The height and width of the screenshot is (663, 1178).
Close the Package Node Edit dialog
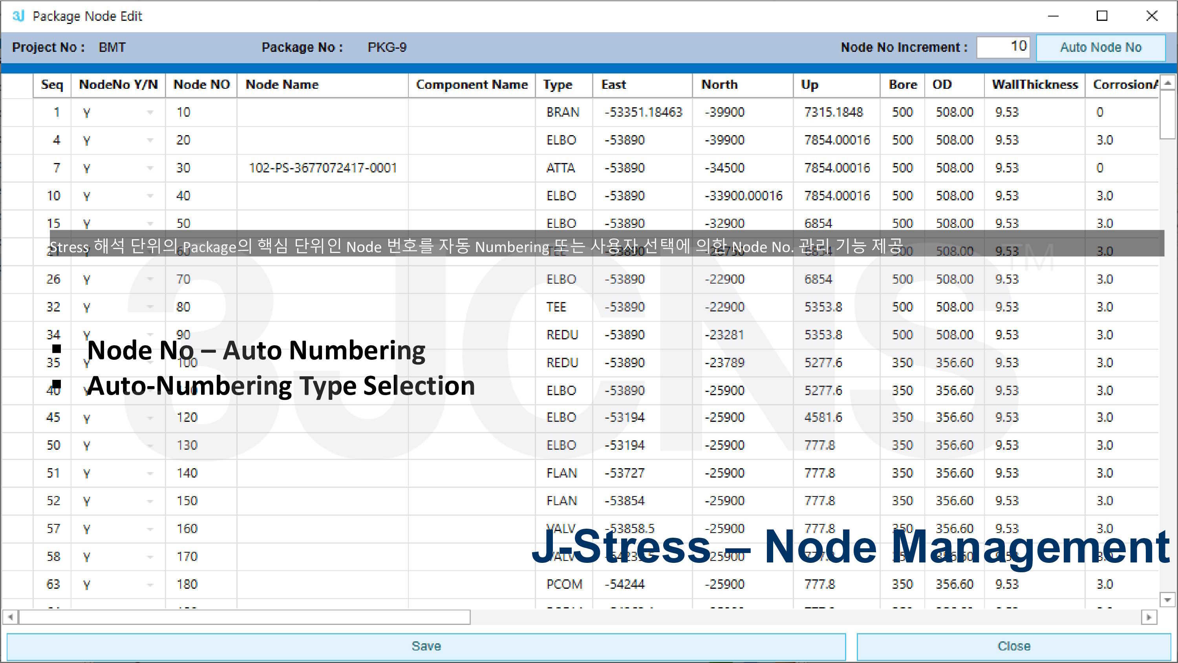1013,646
